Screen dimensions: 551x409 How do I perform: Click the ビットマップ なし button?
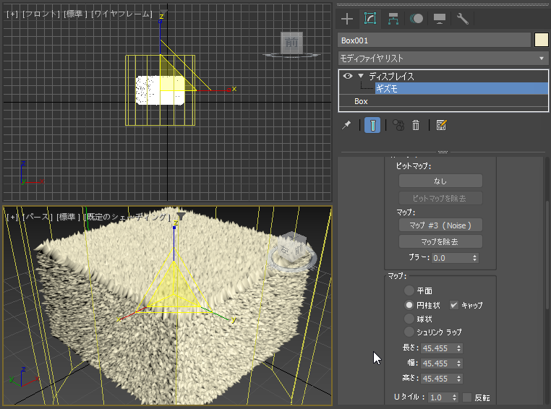point(440,181)
